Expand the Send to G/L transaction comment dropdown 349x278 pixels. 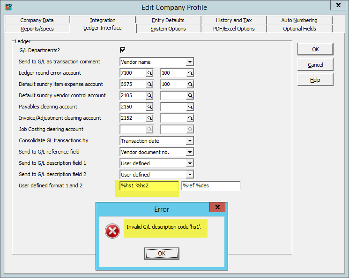pyautogui.click(x=190, y=62)
